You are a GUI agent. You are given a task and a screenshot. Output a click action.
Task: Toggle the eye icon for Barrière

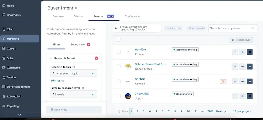pos(242,52)
